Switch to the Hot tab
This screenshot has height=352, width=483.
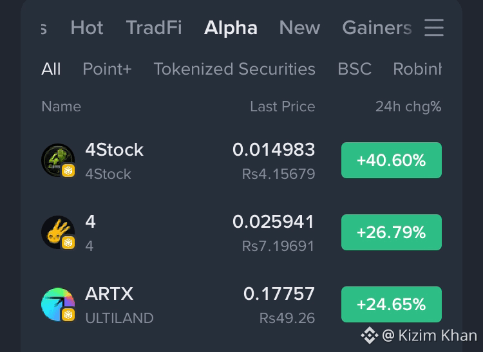pyautogui.click(x=87, y=28)
